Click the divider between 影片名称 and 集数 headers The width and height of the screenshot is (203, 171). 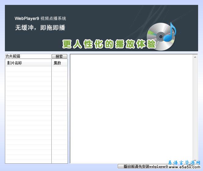51,63
